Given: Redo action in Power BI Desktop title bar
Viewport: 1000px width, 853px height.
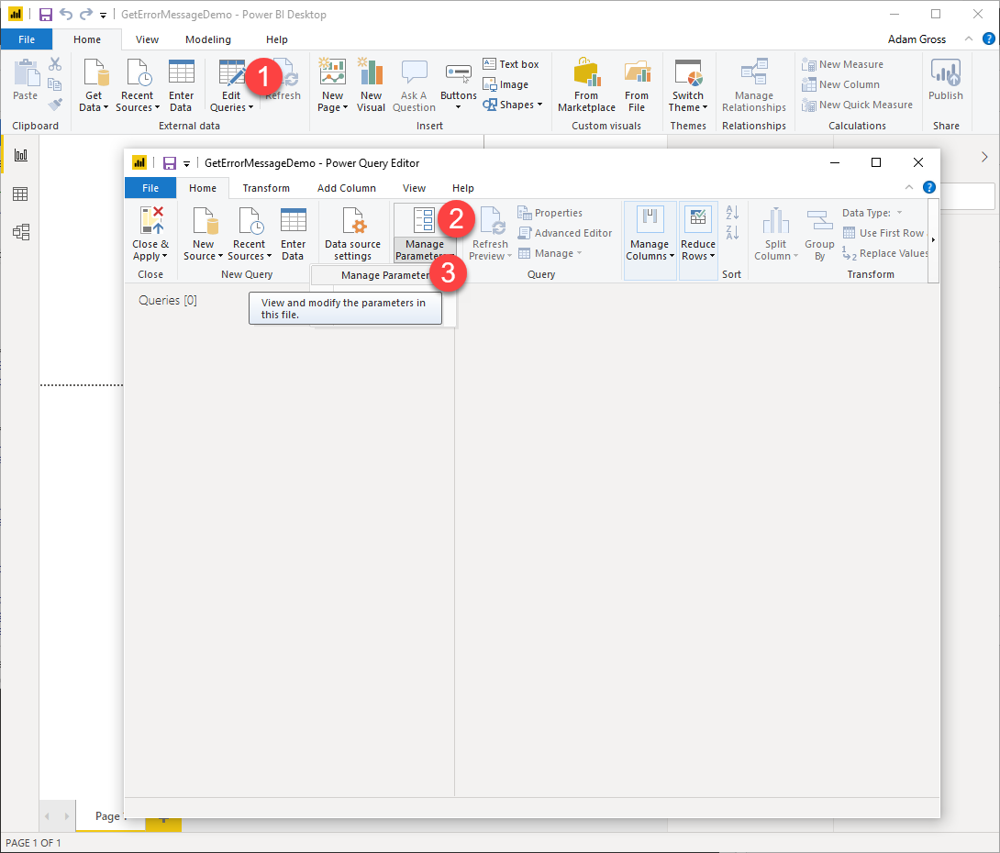Looking at the screenshot, I should tap(86, 14).
